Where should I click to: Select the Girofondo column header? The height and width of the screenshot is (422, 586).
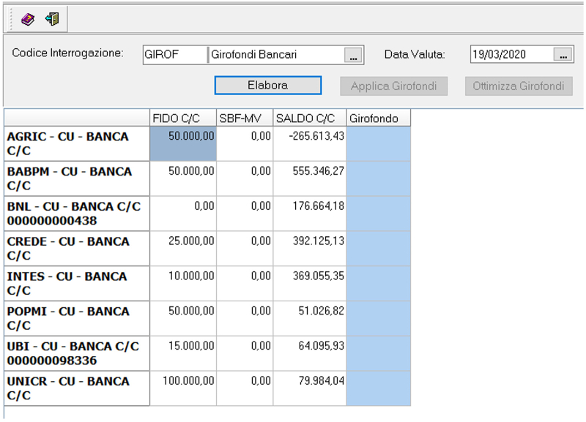point(378,118)
